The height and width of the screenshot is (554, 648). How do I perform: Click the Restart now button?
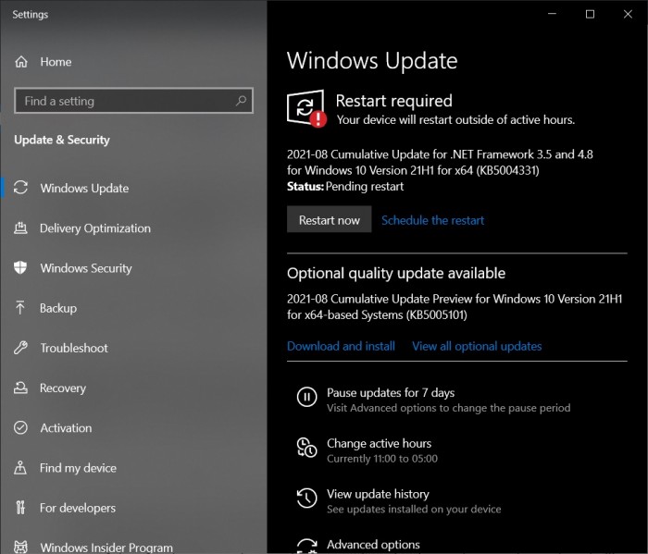click(329, 219)
